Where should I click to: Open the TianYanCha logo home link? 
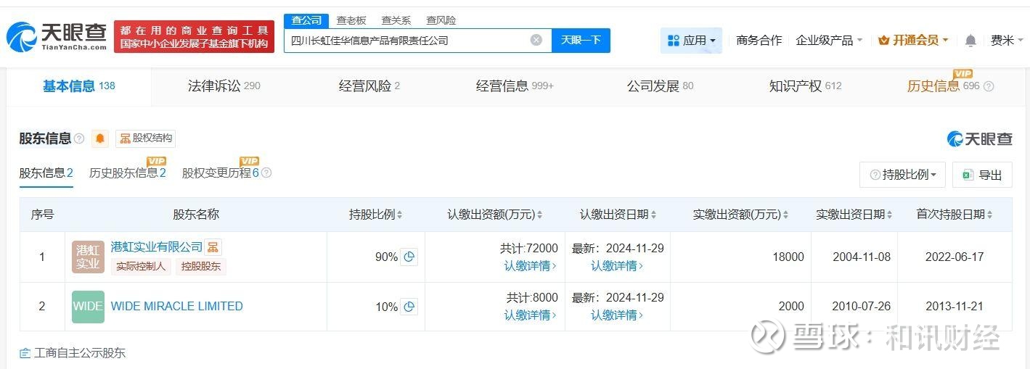click(57, 36)
